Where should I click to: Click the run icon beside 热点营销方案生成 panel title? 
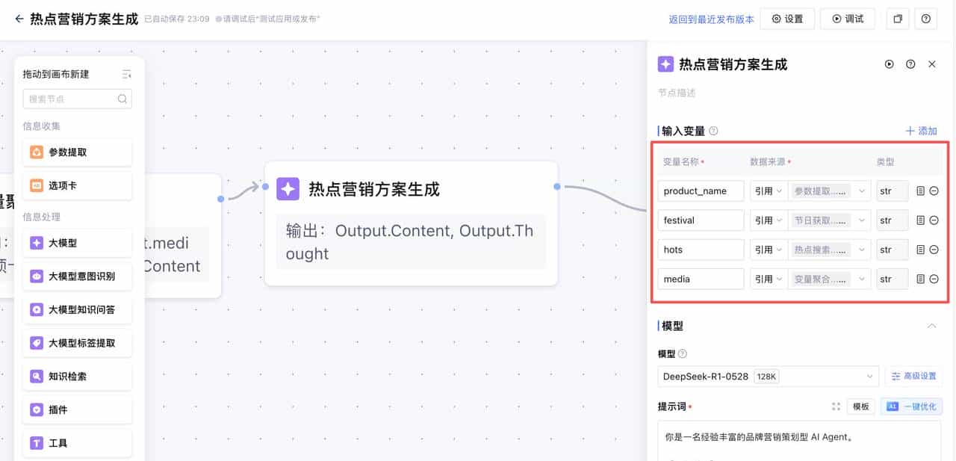click(889, 64)
